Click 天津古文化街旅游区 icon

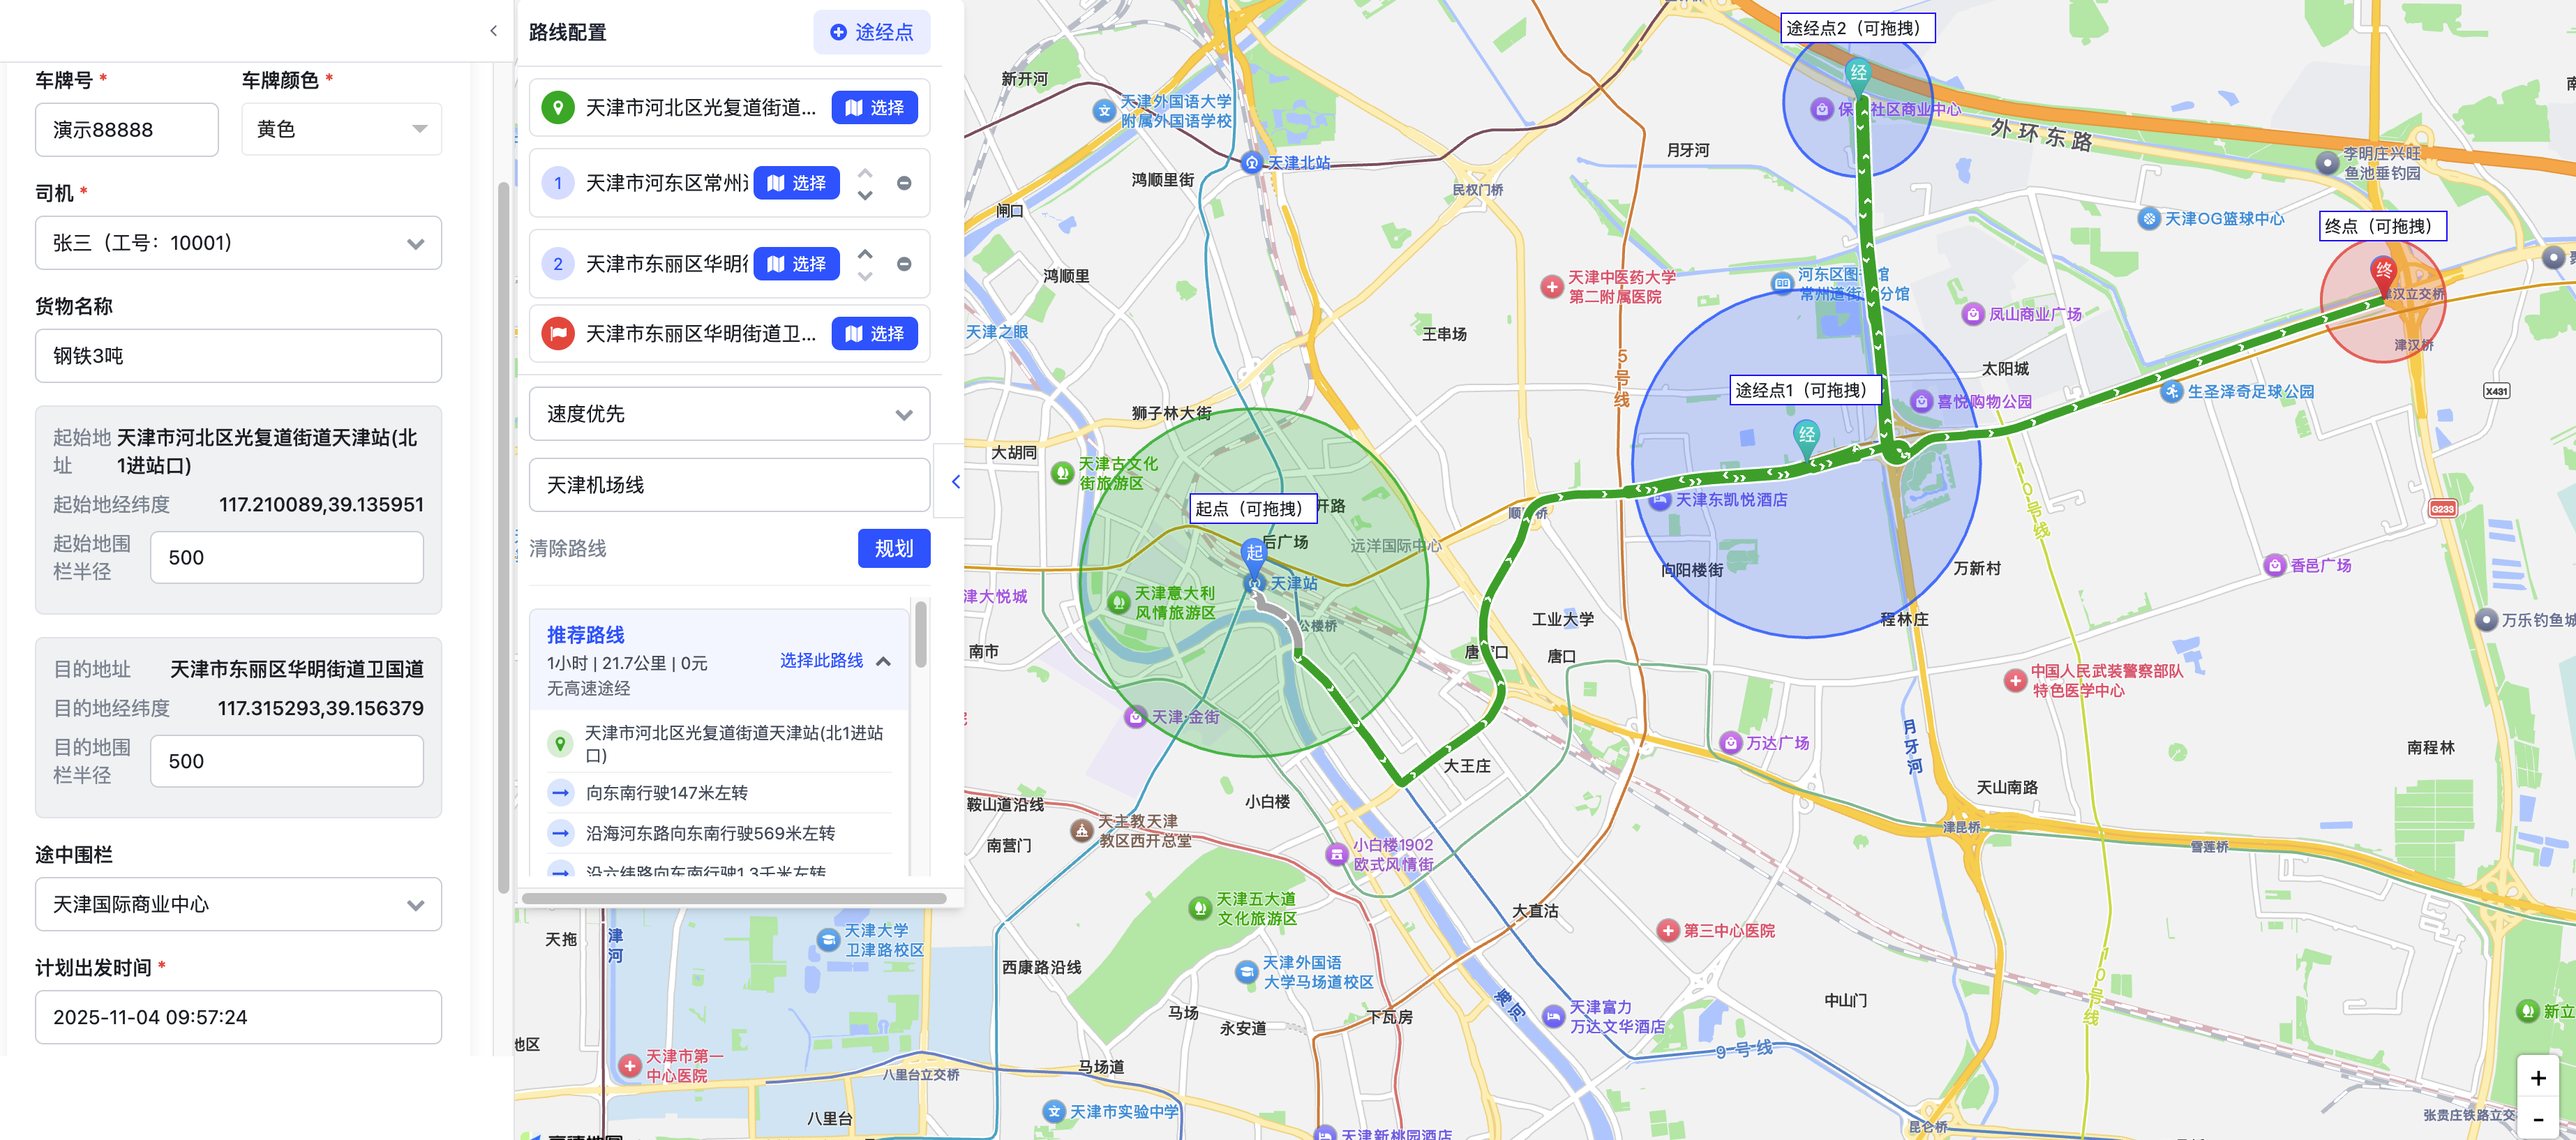pos(1062,473)
